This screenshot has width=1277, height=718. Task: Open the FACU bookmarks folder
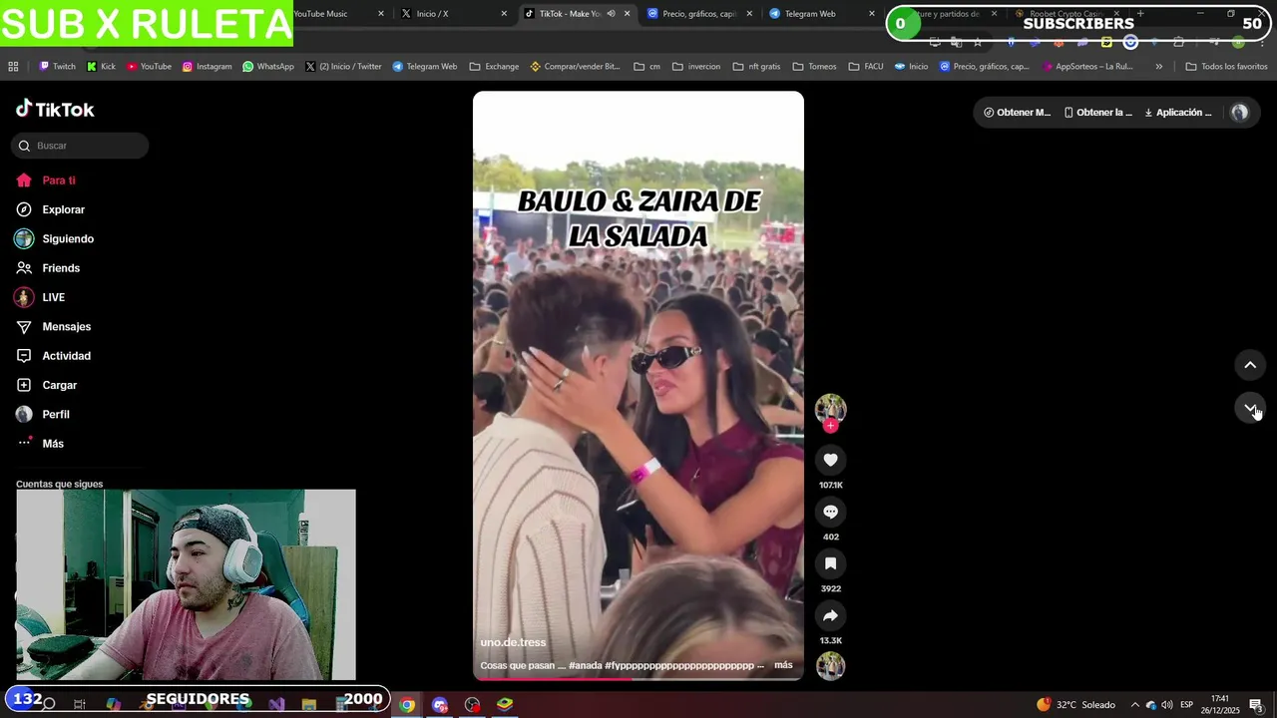pyautogui.click(x=866, y=67)
